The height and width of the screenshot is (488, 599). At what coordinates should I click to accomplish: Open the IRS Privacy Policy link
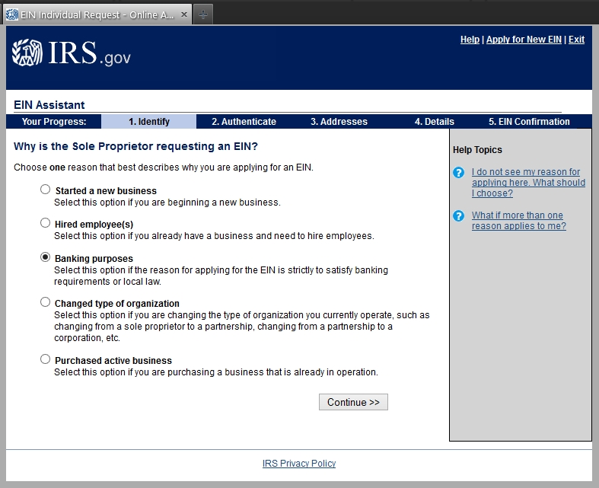298,463
